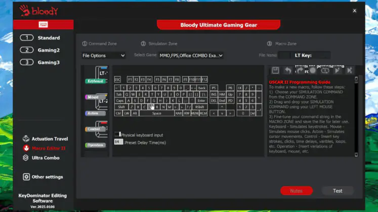Select the back key on virtual keyboard
The width and height of the screenshot is (378, 212).
click(202, 88)
